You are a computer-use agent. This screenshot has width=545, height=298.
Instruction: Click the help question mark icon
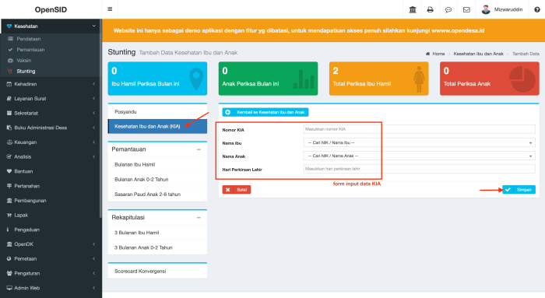click(537, 9)
